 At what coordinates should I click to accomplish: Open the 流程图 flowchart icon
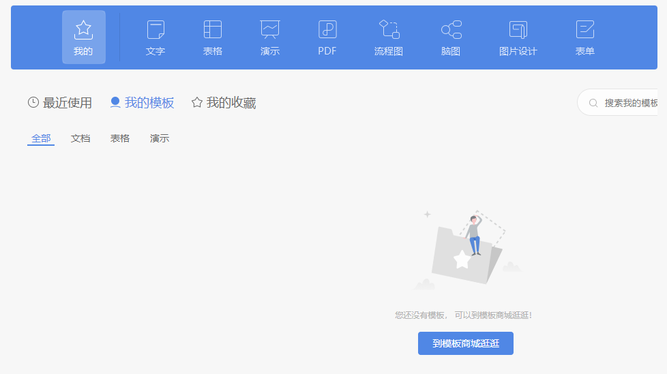389,29
